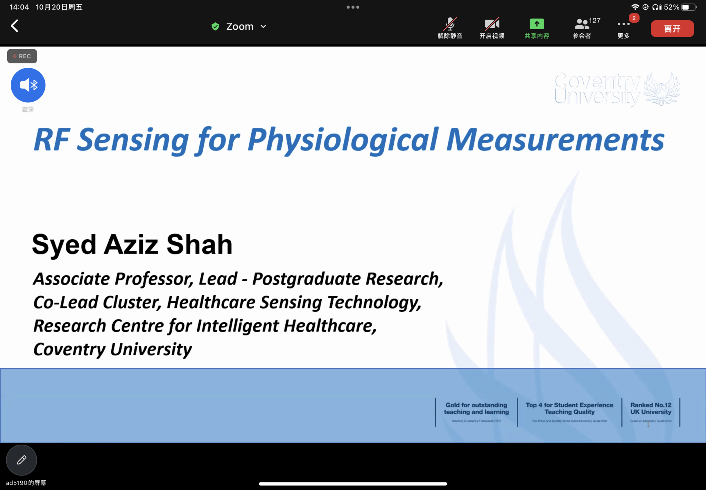This screenshot has width=706, height=490.
Task: Tap the Wi-Fi status icon
Action: [635, 7]
